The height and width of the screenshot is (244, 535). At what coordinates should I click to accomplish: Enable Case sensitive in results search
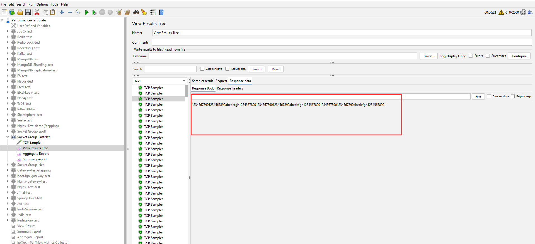point(202,69)
